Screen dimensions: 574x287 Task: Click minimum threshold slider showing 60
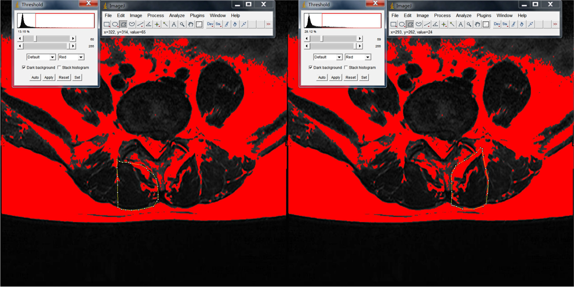coord(47,39)
